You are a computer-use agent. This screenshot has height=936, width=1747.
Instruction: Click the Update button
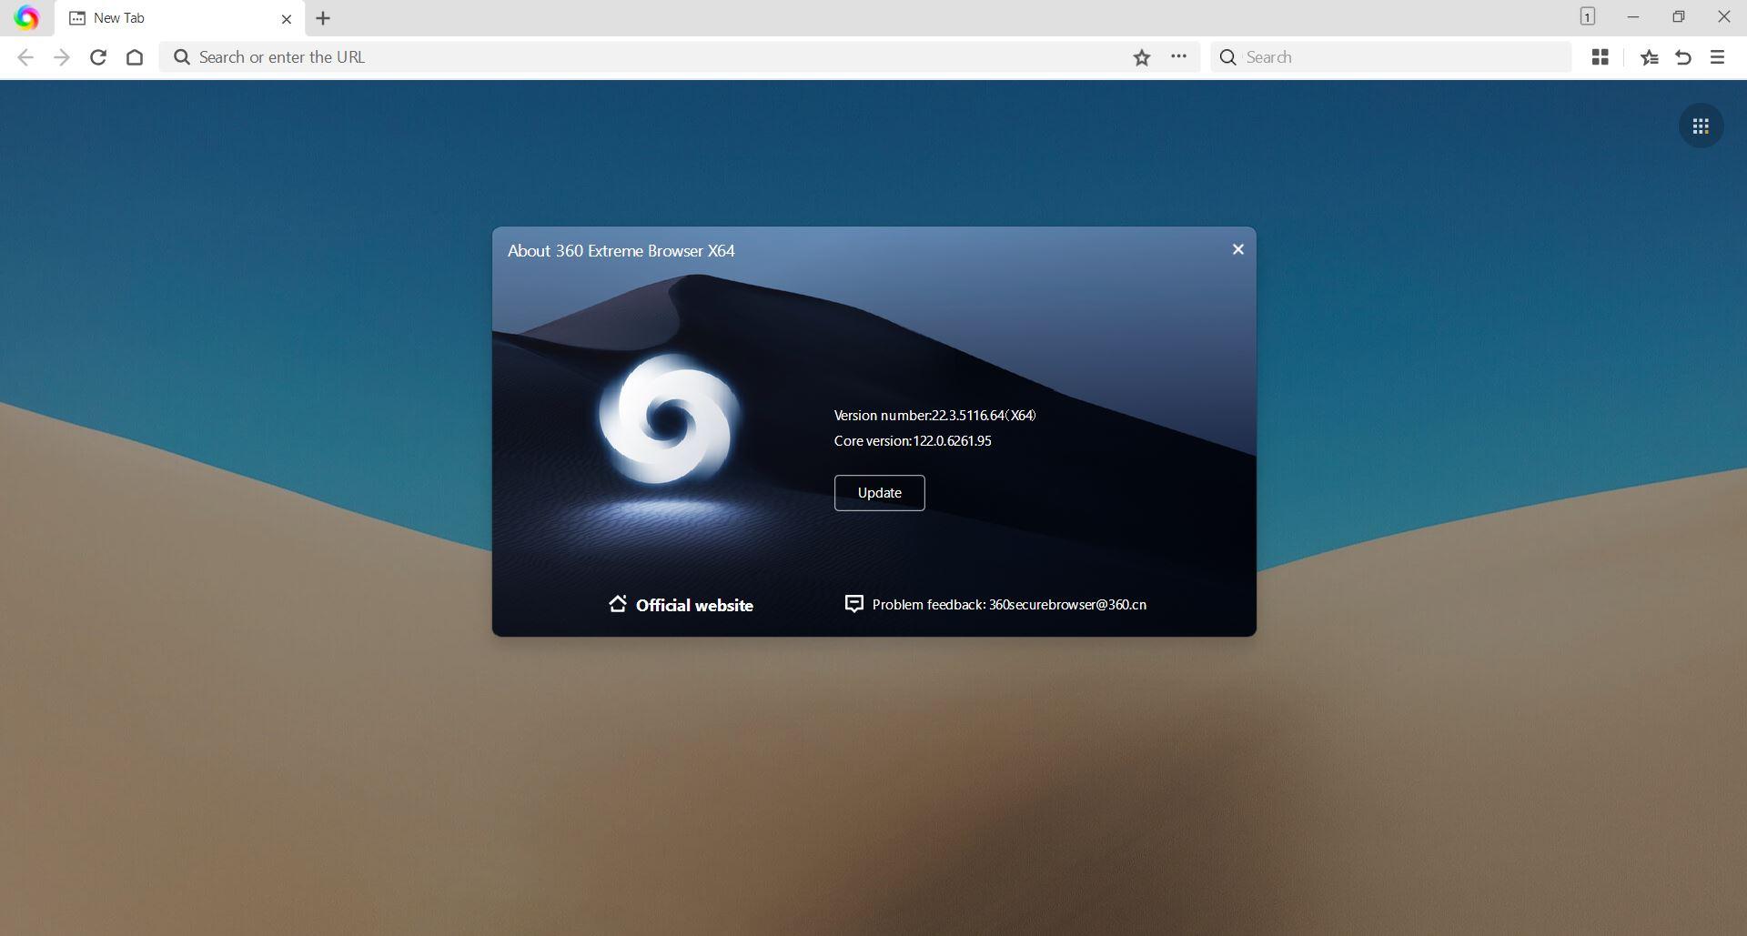coord(879,493)
